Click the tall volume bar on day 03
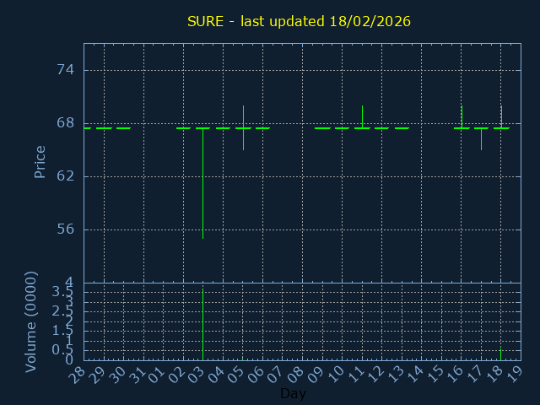Screen dimensions: 540x405 (x=202, y=325)
